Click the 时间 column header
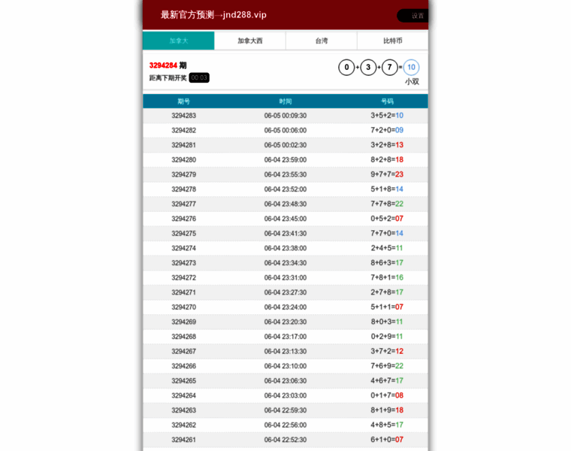Screen dimensions: 571x451 coord(285,101)
